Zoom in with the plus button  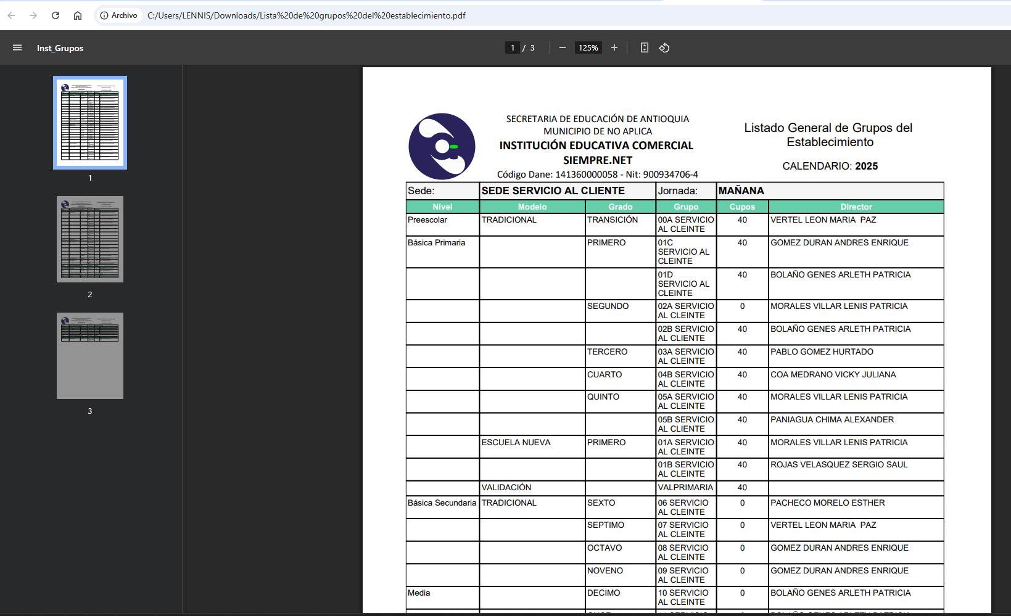pyautogui.click(x=614, y=47)
